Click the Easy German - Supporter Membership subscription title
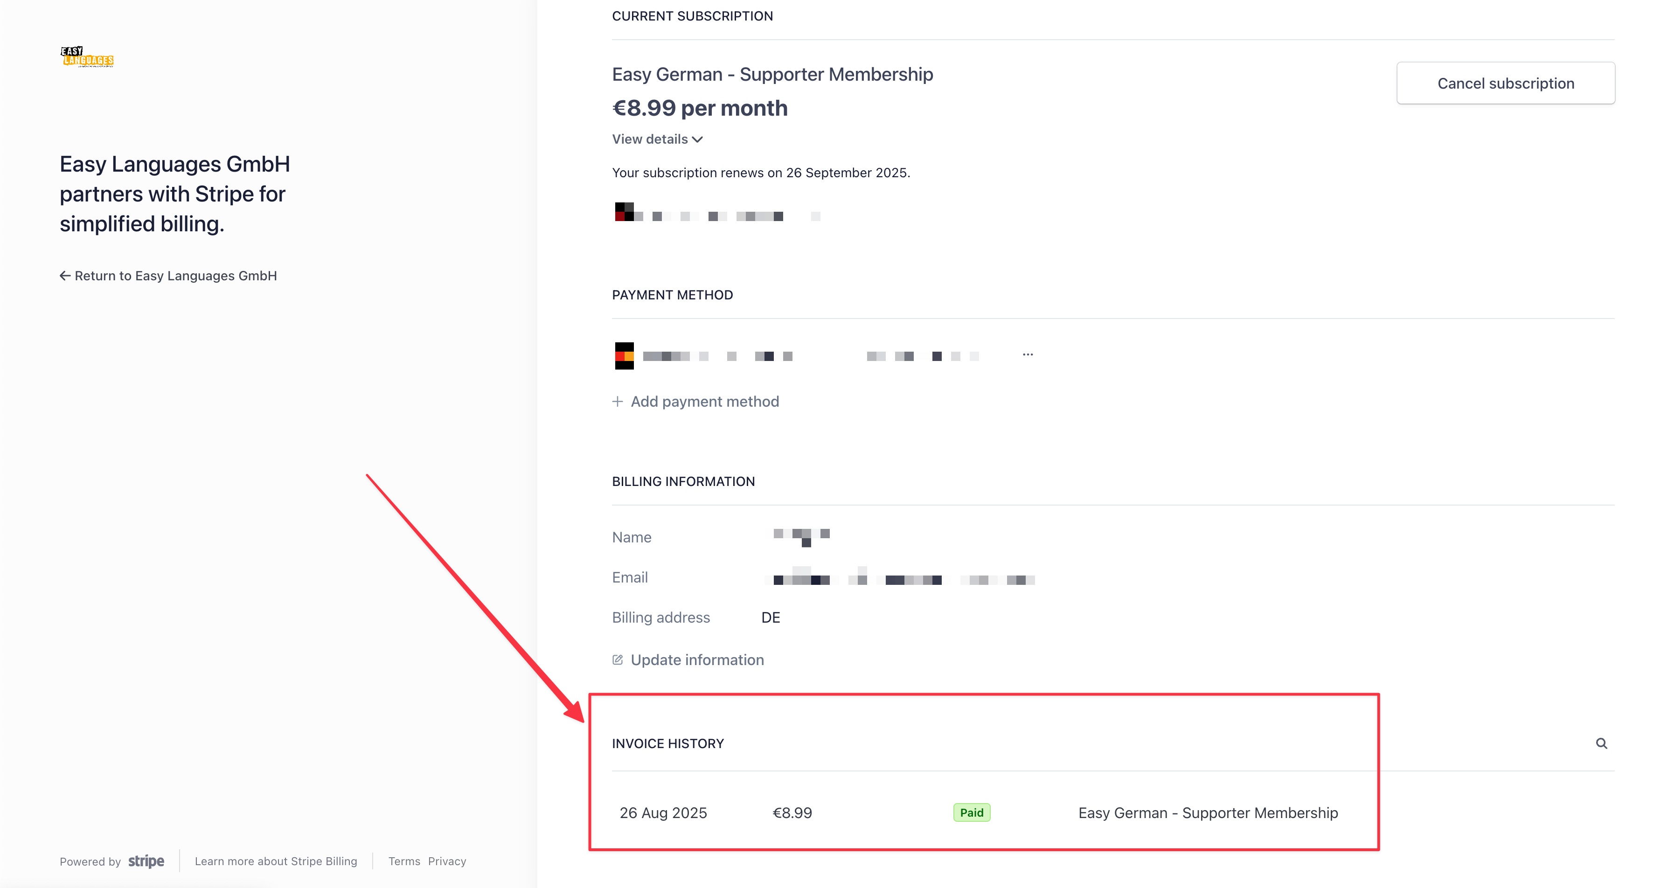 click(772, 75)
